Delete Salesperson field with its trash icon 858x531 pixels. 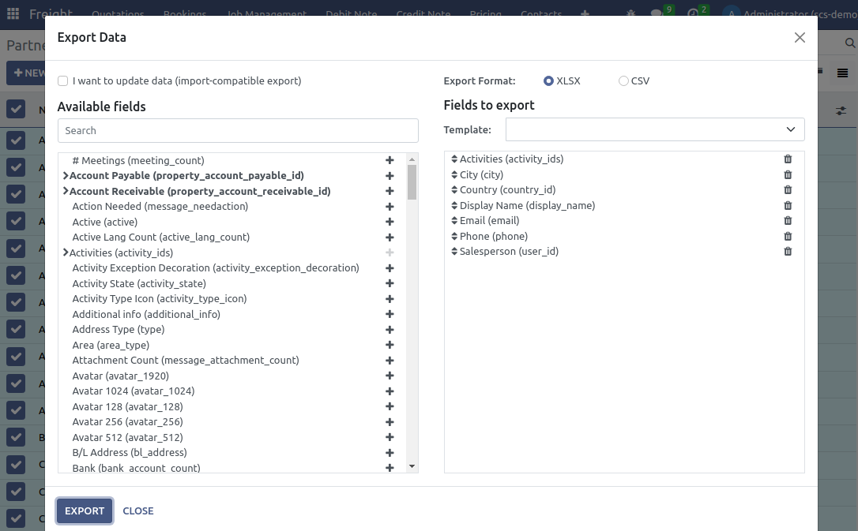coord(788,251)
